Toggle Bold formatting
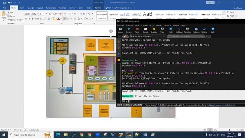 pyautogui.click(x=26, y=19)
